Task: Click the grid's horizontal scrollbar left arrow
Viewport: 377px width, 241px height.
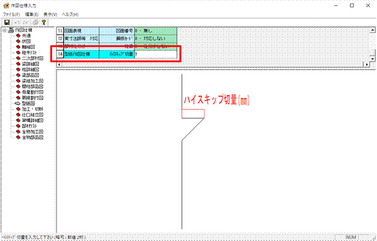Action: (x=59, y=65)
